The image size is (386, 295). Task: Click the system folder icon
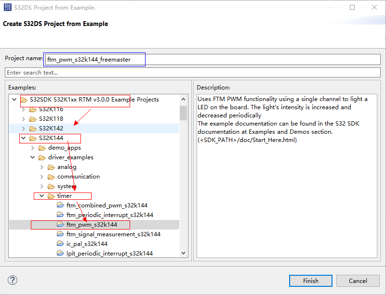(x=51, y=186)
